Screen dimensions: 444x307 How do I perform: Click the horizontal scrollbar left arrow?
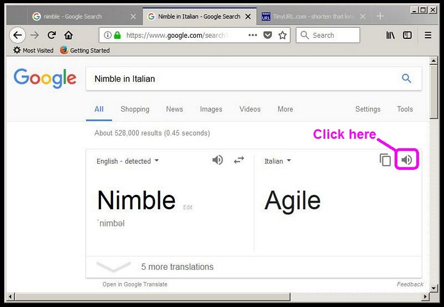(11, 297)
